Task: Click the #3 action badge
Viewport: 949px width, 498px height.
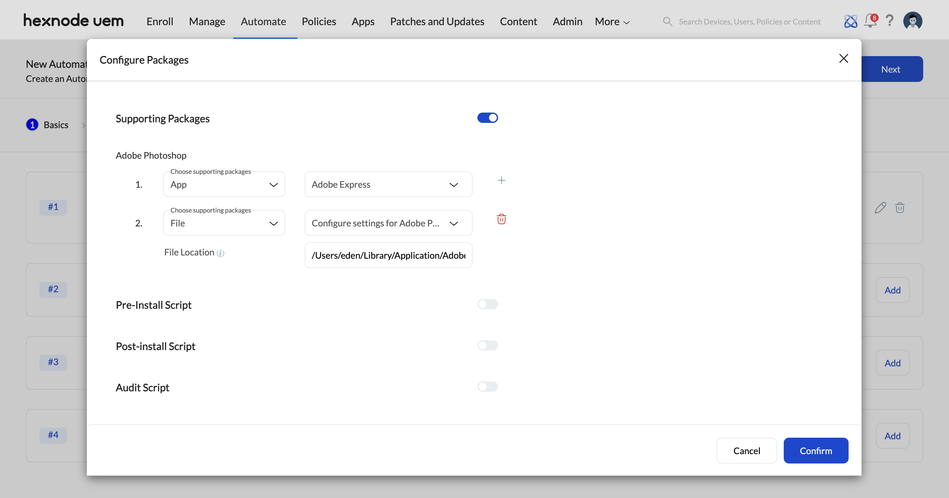Action: pos(53,362)
